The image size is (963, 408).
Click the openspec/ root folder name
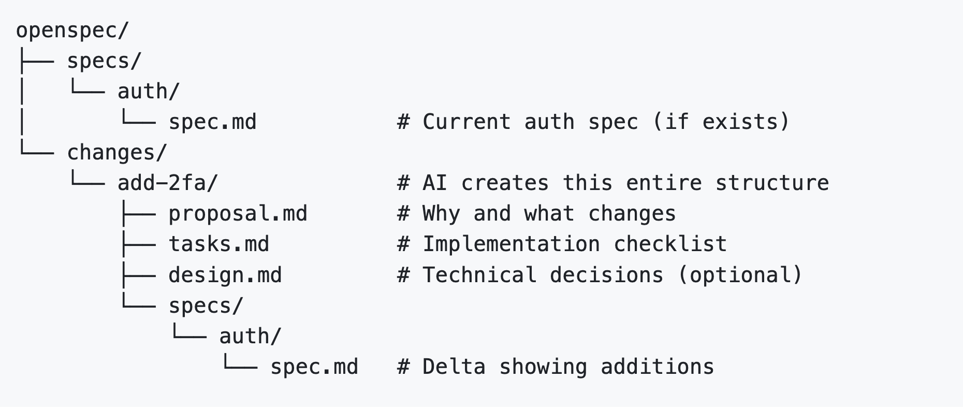click(x=72, y=31)
